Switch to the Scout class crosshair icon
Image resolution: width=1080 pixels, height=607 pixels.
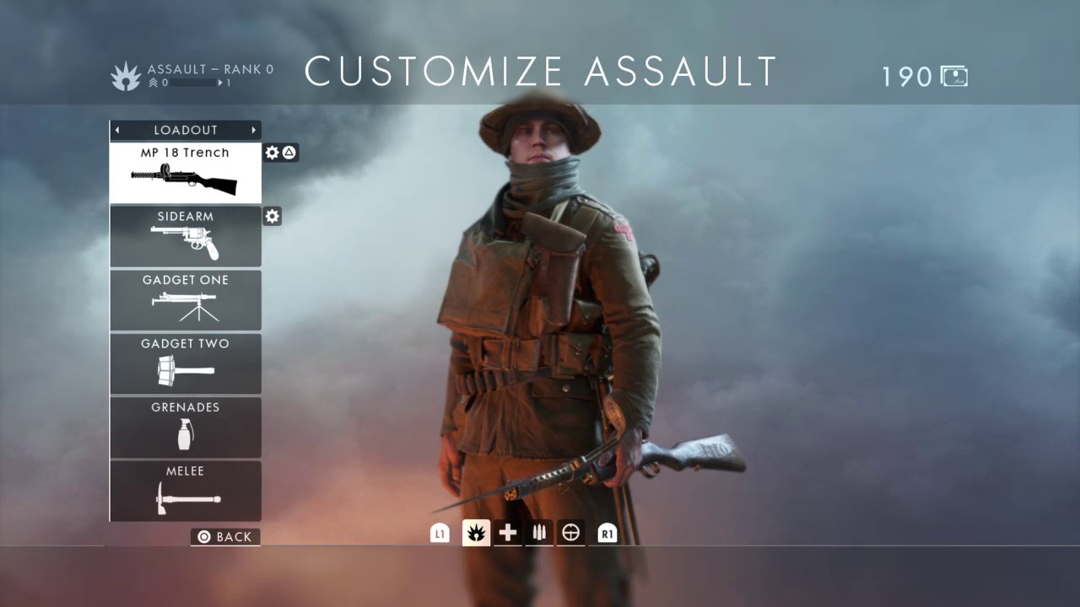pyautogui.click(x=571, y=533)
